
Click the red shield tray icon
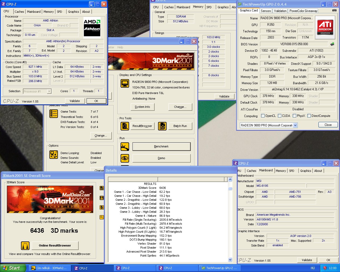click(325, 268)
